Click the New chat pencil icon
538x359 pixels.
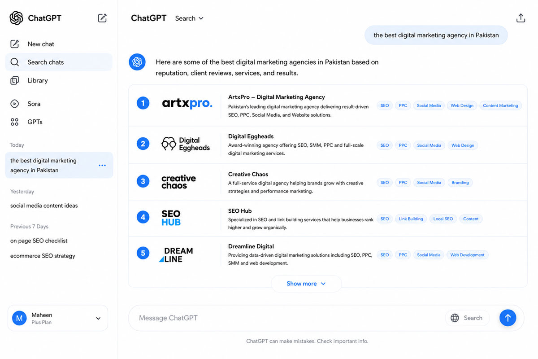[x=15, y=44]
